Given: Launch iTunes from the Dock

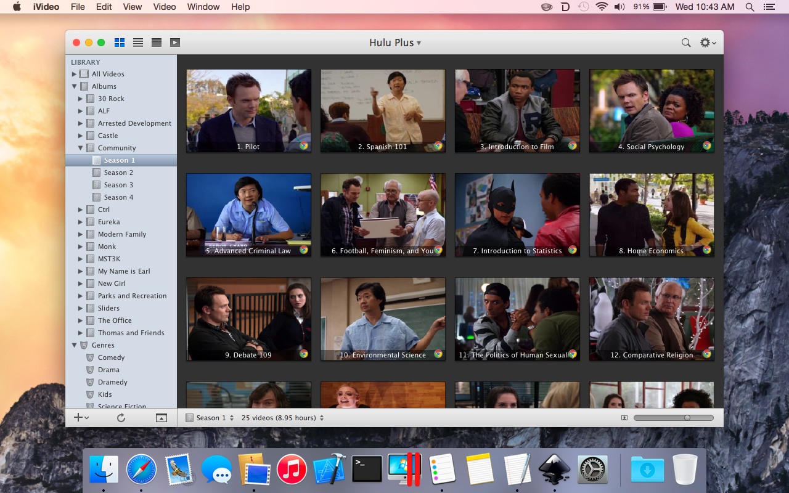Looking at the screenshot, I should [x=292, y=468].
